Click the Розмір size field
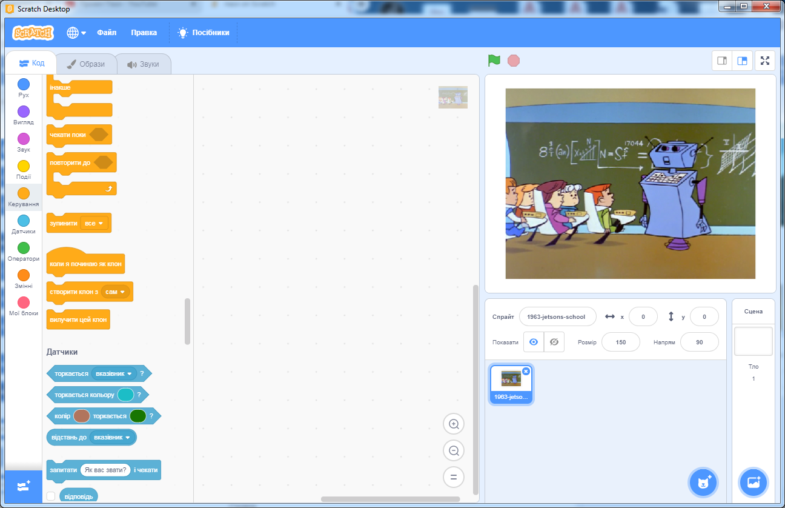This screenshot has height=508, width=785. click(x=620, y=342)
